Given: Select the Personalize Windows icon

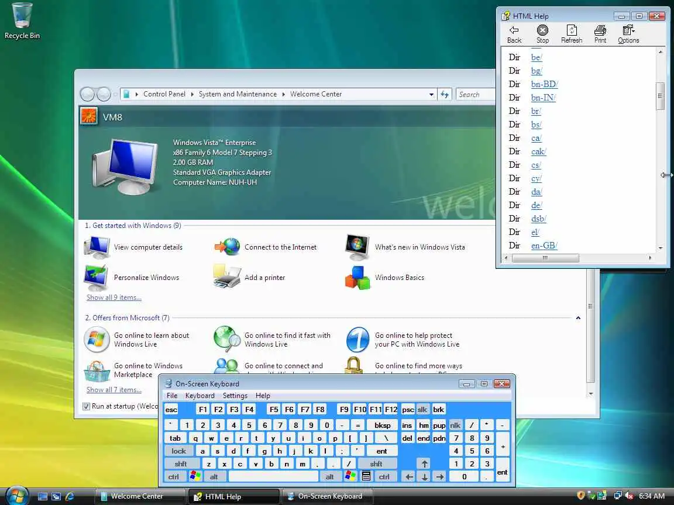Looking at the screenshot, I should tap(97, 278).
